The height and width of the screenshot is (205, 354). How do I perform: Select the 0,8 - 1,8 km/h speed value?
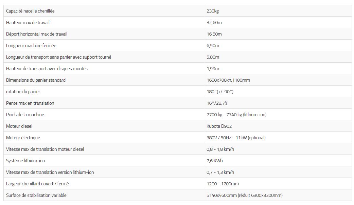220,149
